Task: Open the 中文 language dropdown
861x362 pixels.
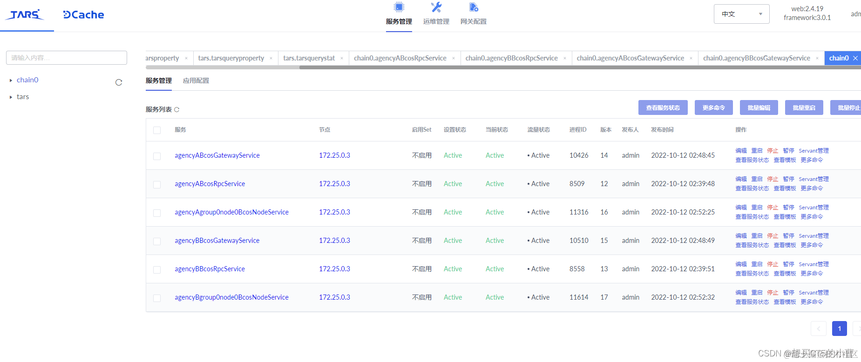Action: coord(741,14)
